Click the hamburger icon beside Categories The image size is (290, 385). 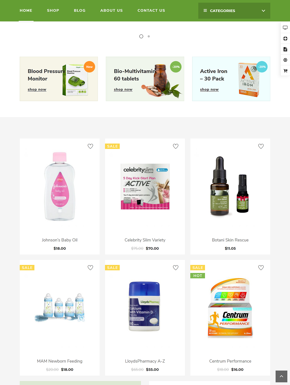tap(205, 11)
